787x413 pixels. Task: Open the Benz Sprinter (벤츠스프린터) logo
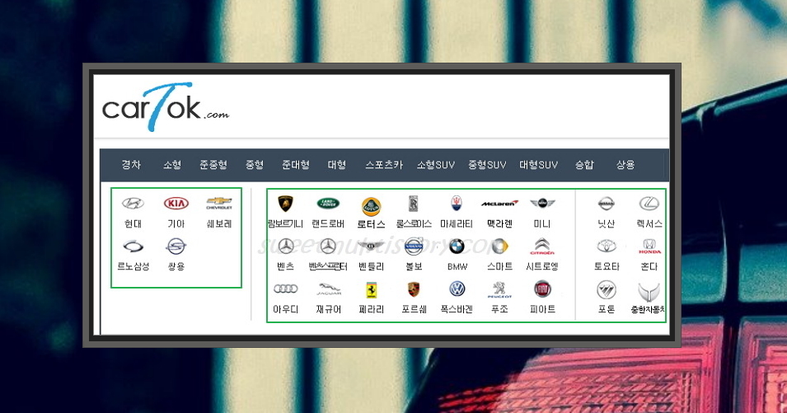pos(328,246)
